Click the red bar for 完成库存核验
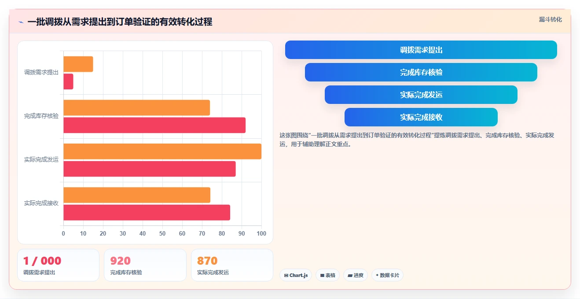This screenshot has width=580, height=299. coord(154,125)
